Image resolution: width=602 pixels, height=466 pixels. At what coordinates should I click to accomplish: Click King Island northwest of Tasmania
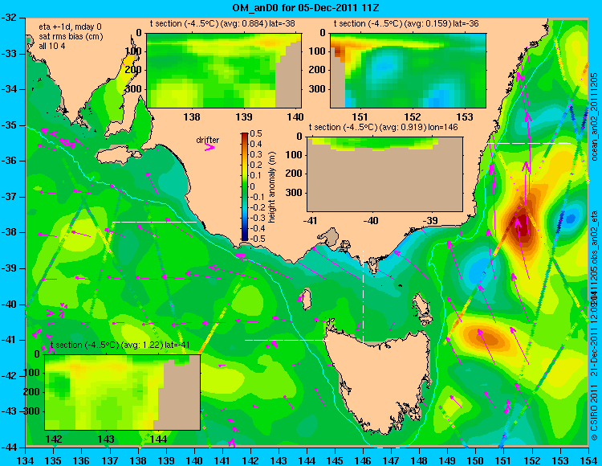306,300
